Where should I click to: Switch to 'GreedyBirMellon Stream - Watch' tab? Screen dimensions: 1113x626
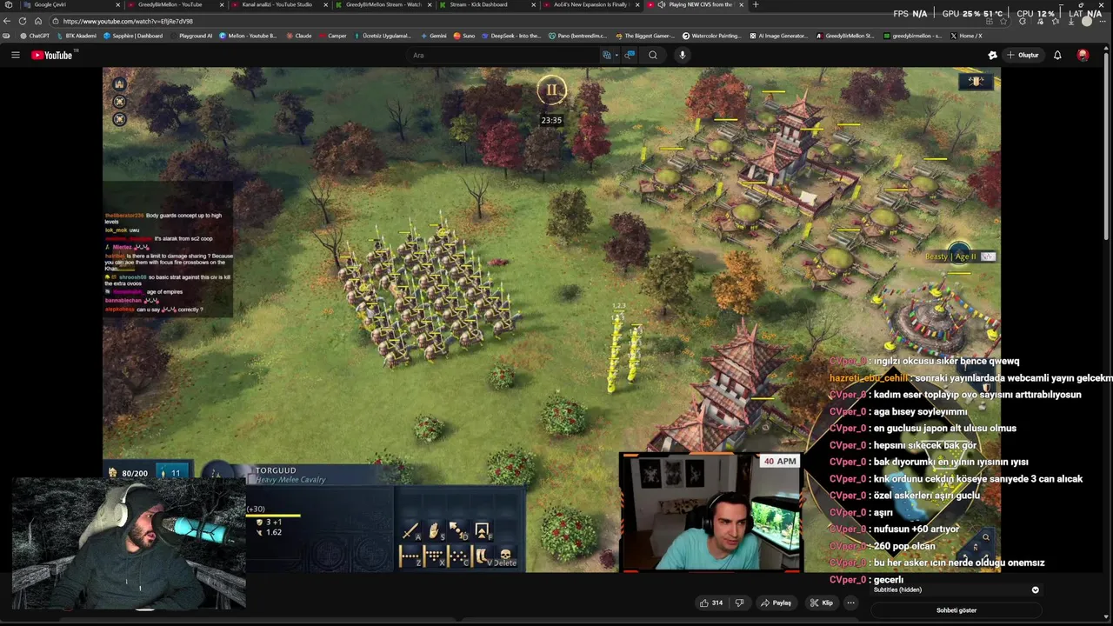383,4
